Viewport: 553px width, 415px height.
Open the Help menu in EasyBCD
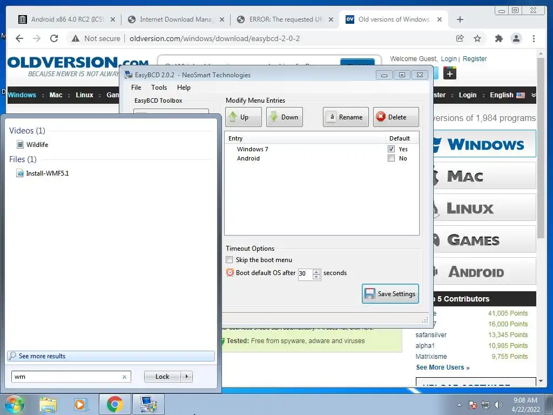click(x=184, y=87)
